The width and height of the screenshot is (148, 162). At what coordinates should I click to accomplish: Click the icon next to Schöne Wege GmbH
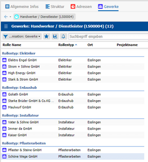[x=4, y=156]
